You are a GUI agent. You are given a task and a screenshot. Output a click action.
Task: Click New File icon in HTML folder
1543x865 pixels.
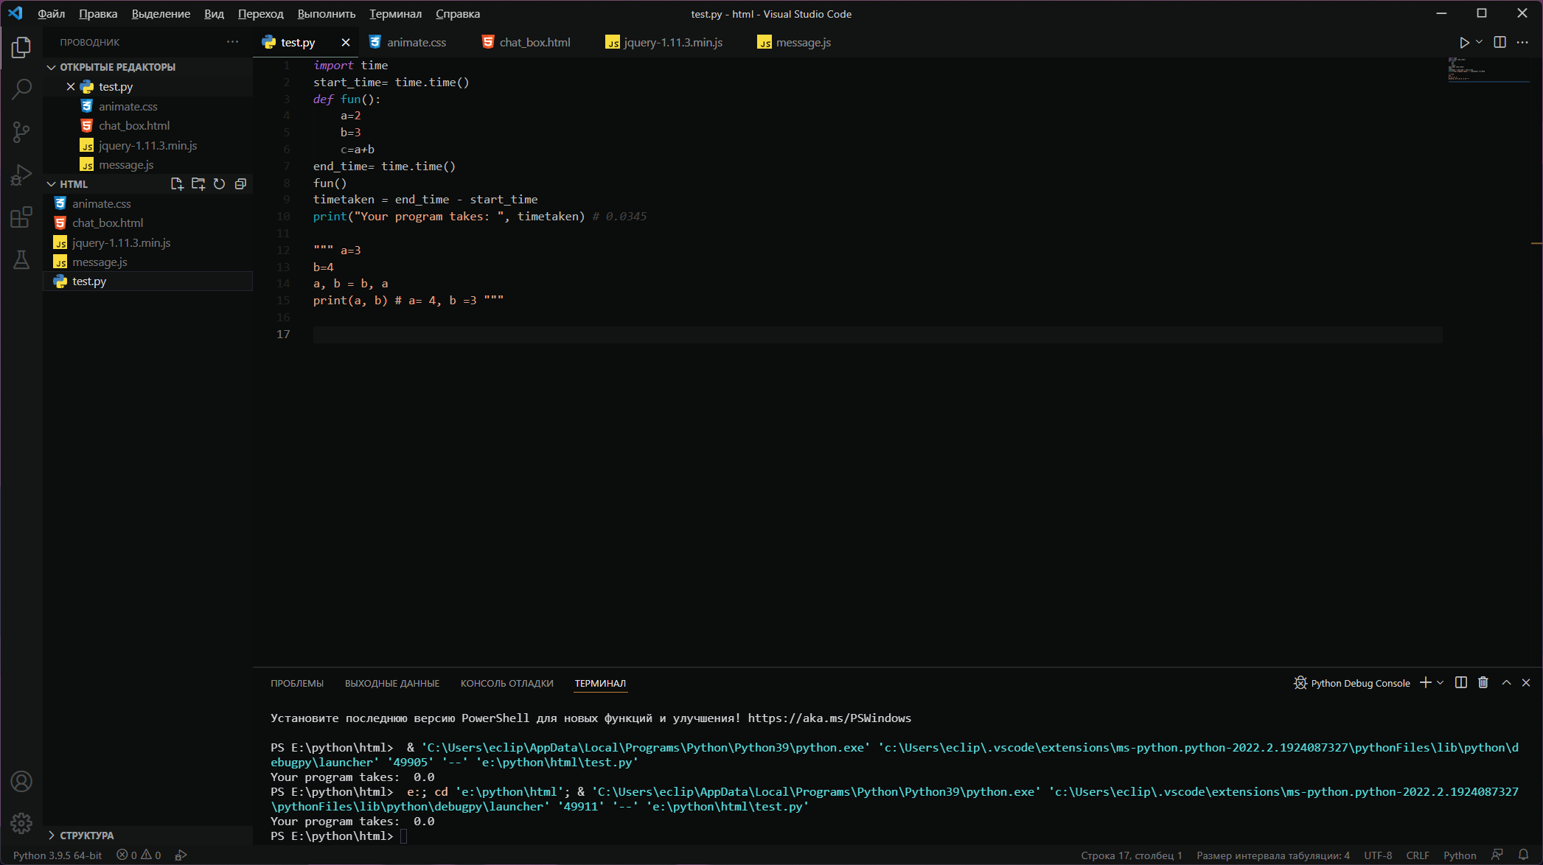coord(177,184)
